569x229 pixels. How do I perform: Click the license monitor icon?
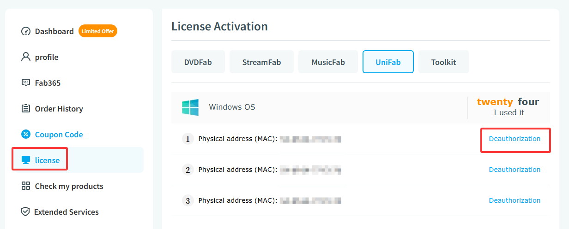tap(26, 160)
